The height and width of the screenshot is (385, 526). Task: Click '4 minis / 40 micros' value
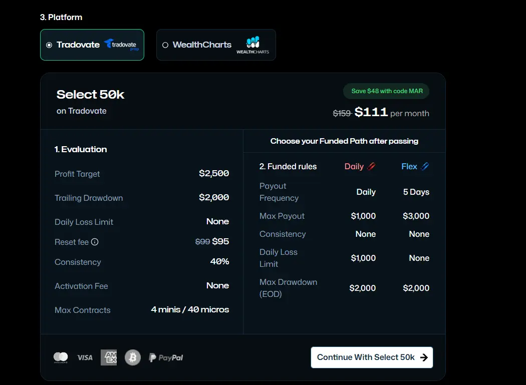[190, 309]
